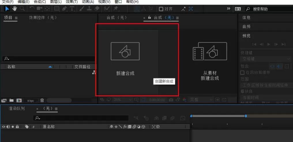Enable the 对齐 snapping checkbox

click(x=161, y=9)
